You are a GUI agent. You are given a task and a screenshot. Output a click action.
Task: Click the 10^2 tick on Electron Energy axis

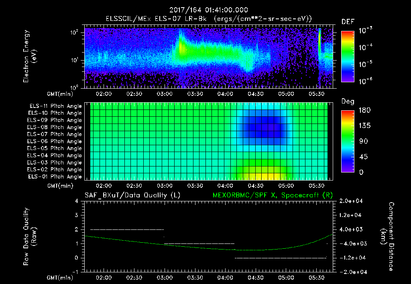coord(74,32)
